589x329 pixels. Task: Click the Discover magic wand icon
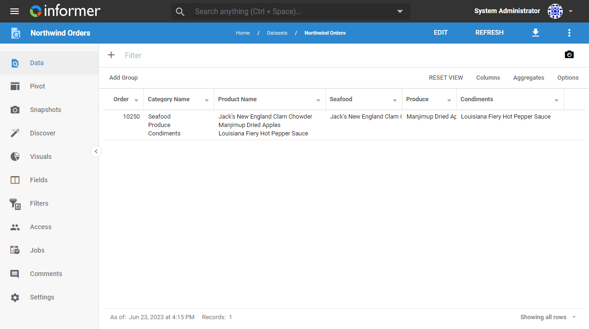coord(15,133)
